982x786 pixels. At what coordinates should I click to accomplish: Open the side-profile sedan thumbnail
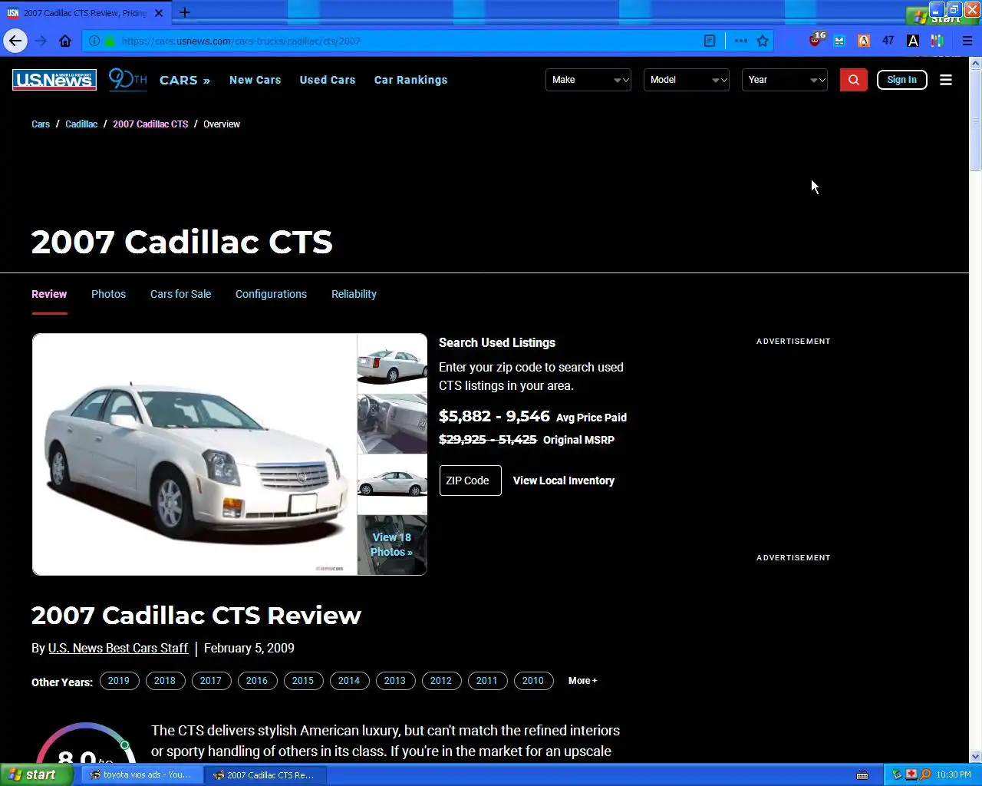[392, 484]
